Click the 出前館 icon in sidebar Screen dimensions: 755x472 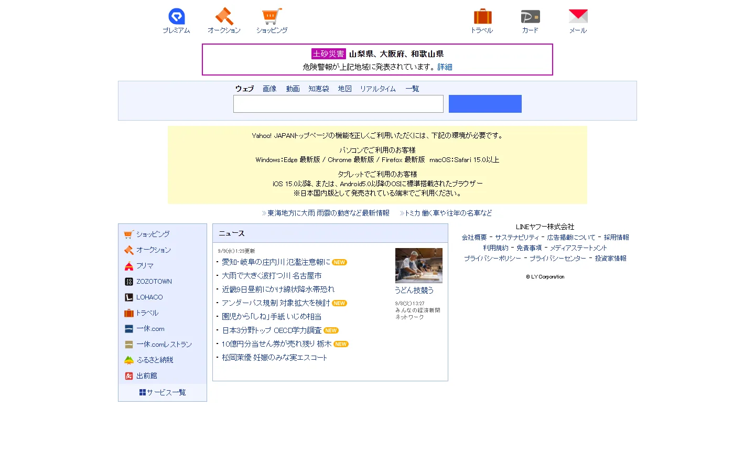point(128,376)
